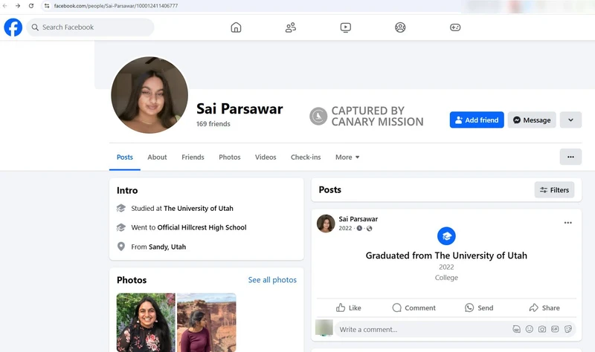Click the Add friend button

[x=477, y=120]
